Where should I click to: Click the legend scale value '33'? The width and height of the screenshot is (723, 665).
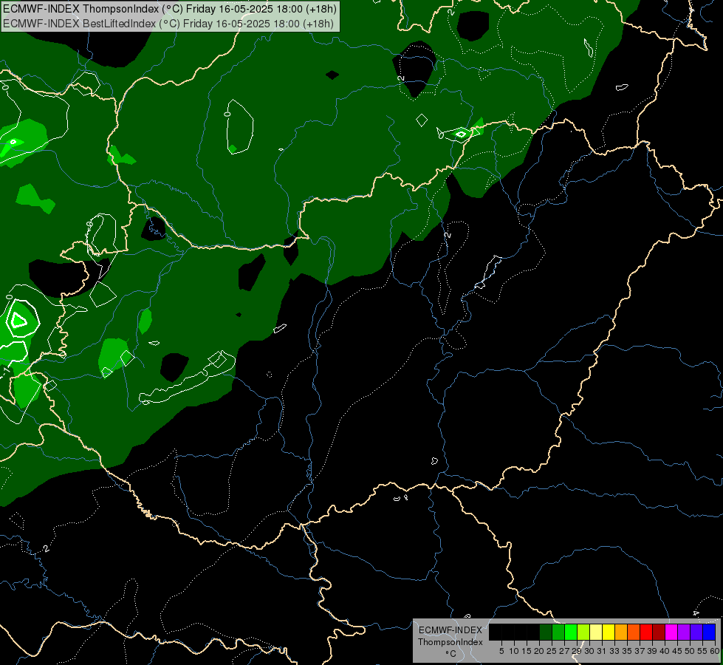click(614, 651)
